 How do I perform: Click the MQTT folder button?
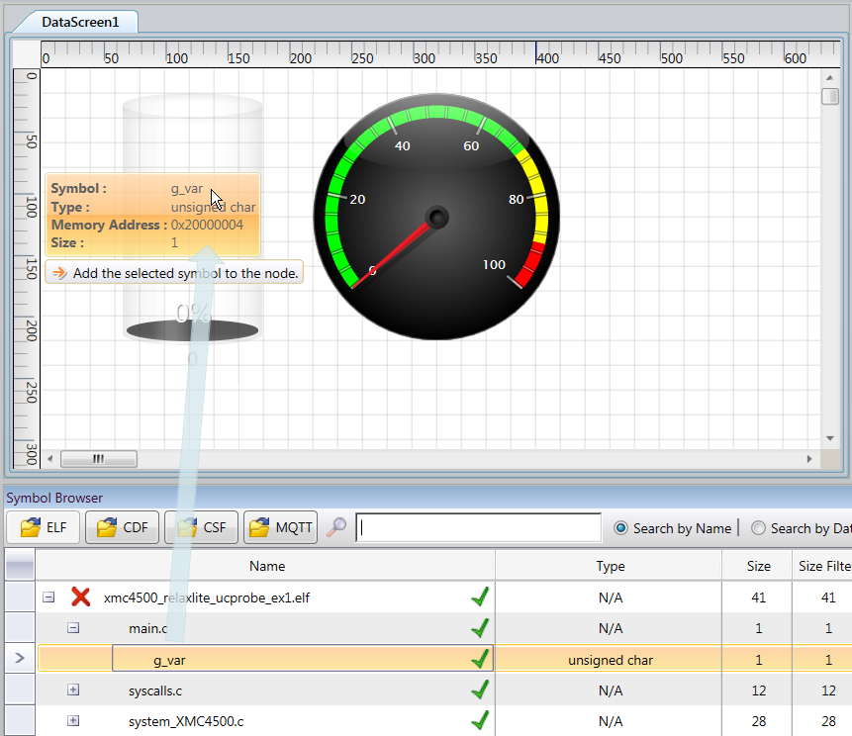click(x=280, y=527)
